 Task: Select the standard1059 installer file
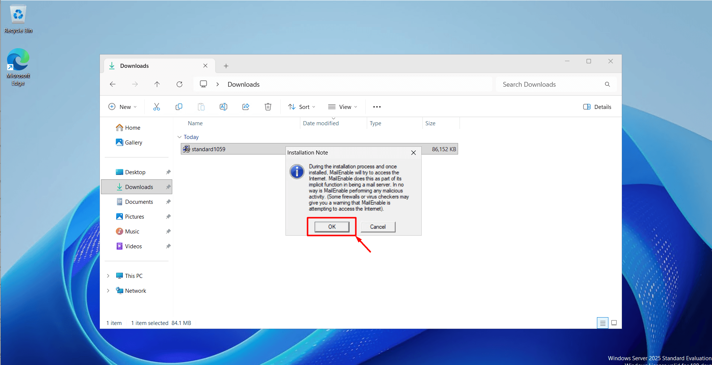coord(209,149)
